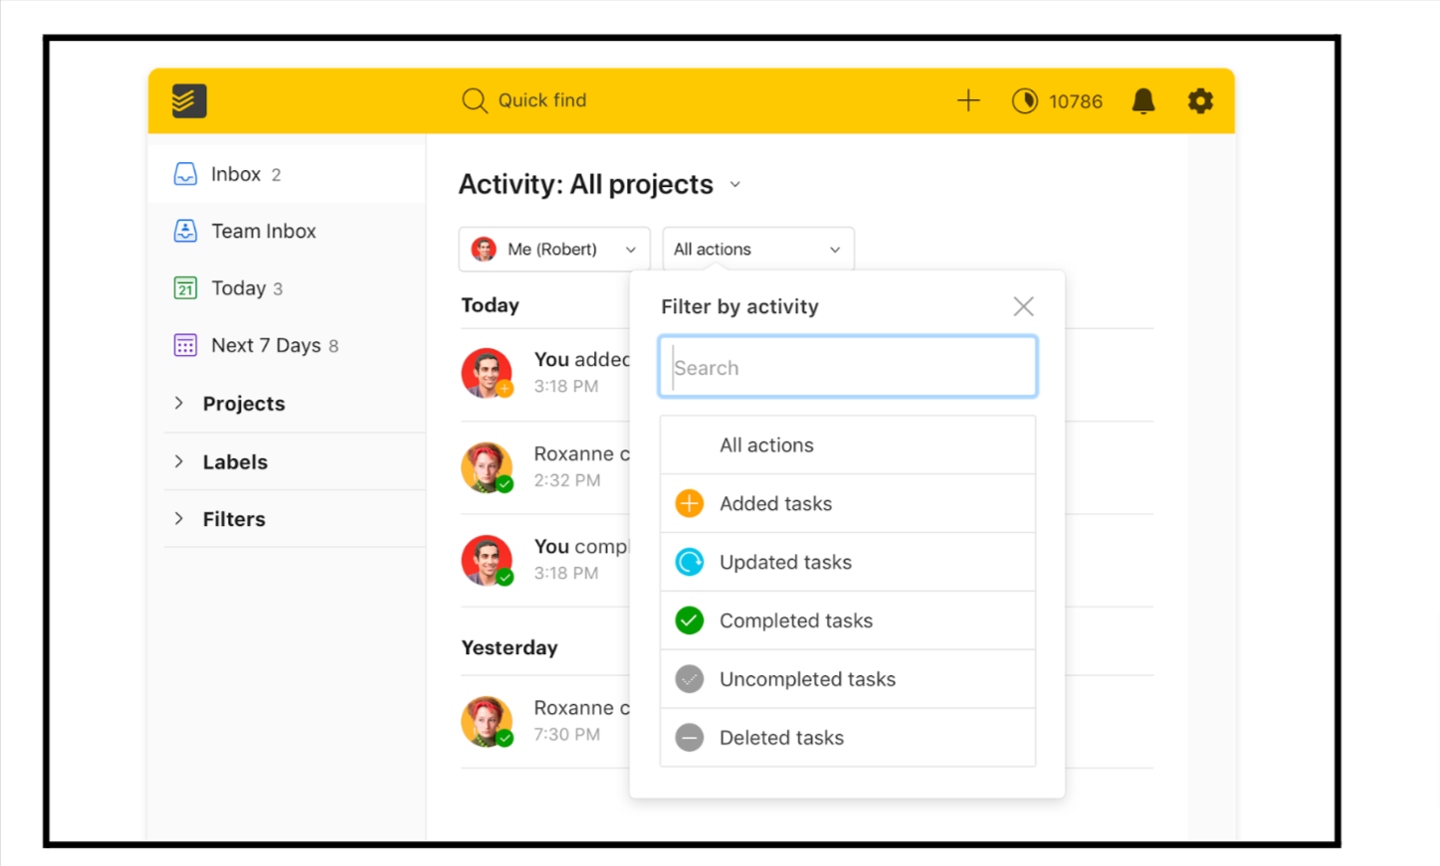Select the Added tasks filter option
The height and width of the screenshot is (866, 1440).
(x=776, y=504)
